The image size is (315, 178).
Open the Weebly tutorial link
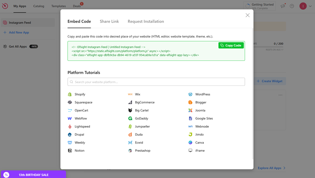(80, 143)
